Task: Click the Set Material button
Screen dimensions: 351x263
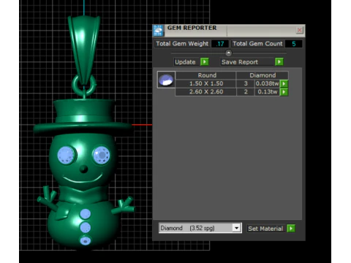Action: (265, 229)
